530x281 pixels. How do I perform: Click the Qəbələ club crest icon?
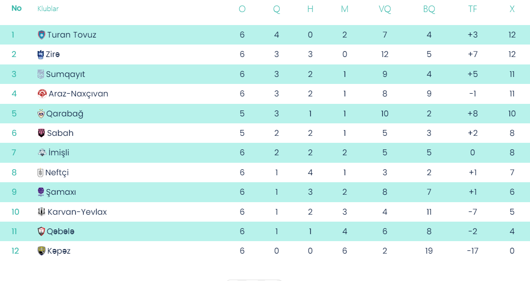point(41,231)
